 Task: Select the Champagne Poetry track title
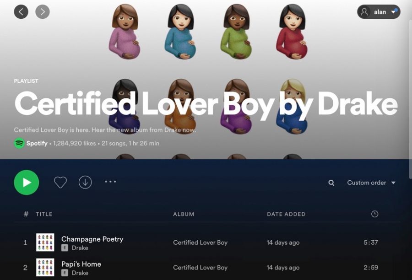92,239
